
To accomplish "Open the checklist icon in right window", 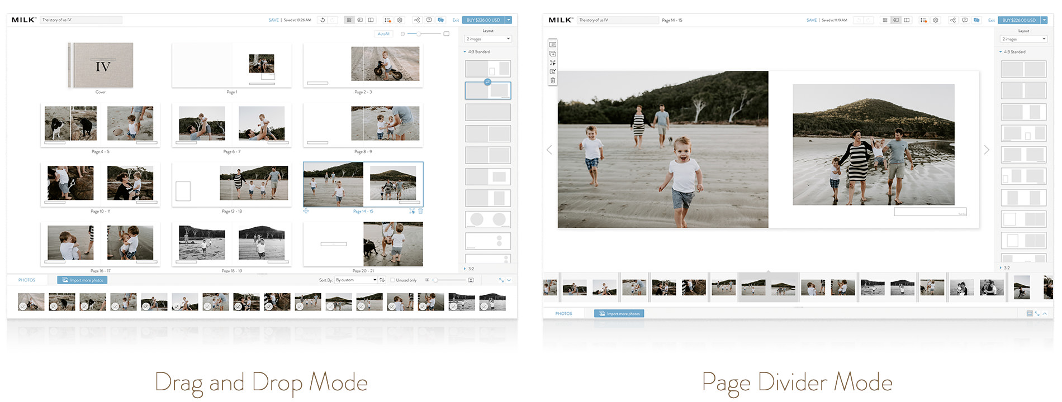I will (x=924, y=20).
